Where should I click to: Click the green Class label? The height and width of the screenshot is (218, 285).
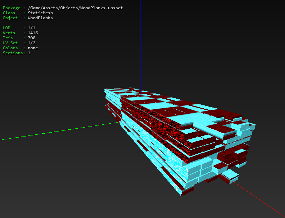pos(9,13)
